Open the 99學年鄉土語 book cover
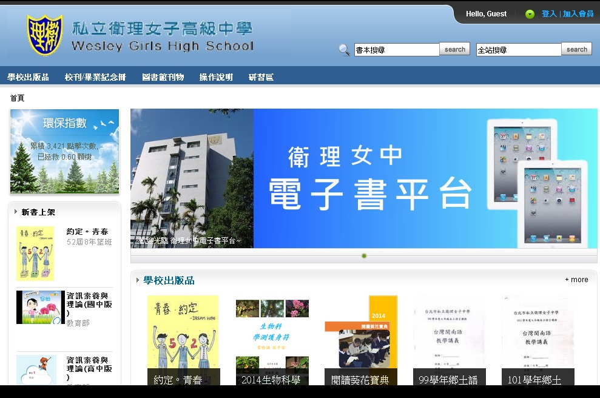Viewport: 600px width, 398px height. click(449, 340)
